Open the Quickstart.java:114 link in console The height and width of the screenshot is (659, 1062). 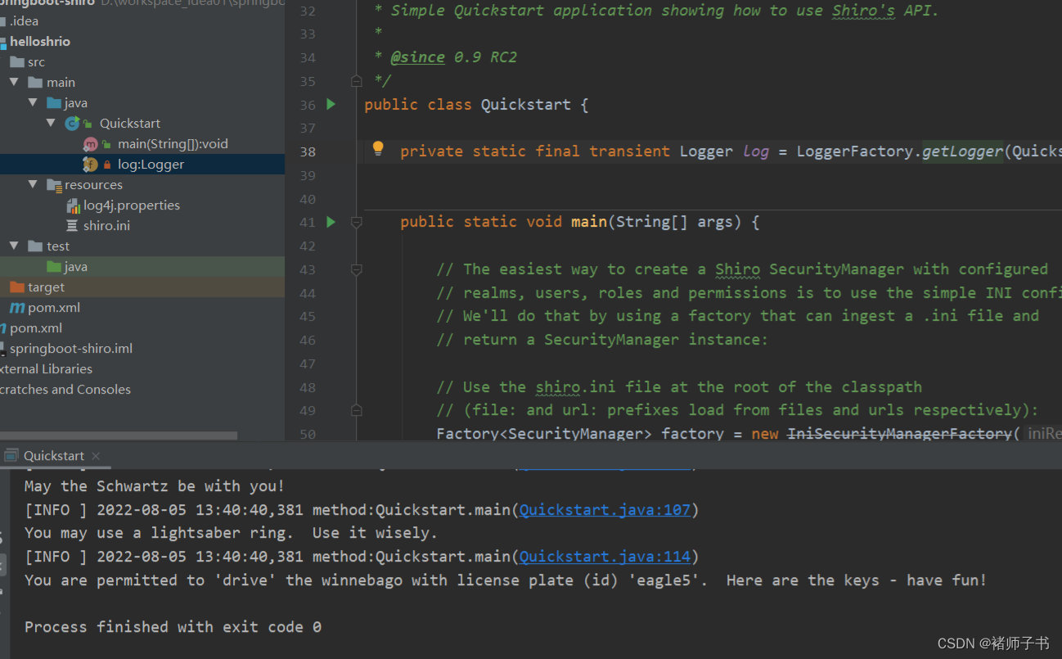pos(605,557)
